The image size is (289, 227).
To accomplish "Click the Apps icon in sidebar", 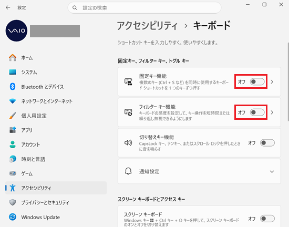I will [13, 130].
